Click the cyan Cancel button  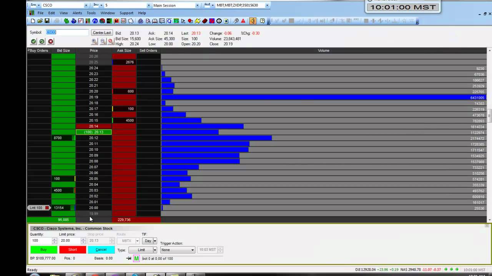coord(101,250)
